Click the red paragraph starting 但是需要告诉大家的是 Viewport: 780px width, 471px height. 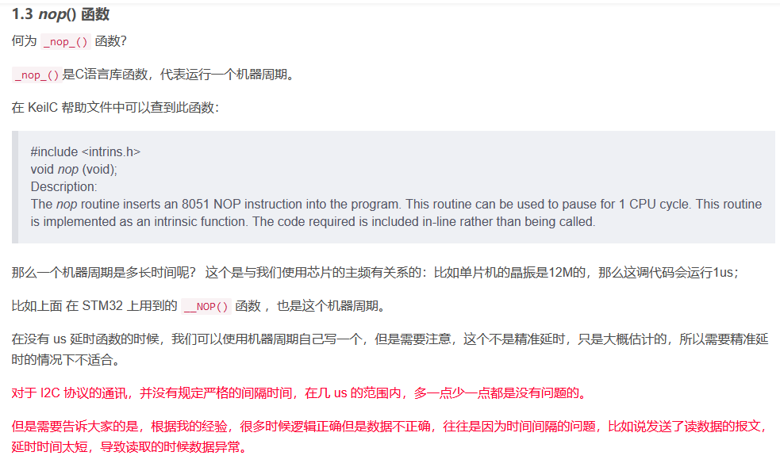coord(390,436)
